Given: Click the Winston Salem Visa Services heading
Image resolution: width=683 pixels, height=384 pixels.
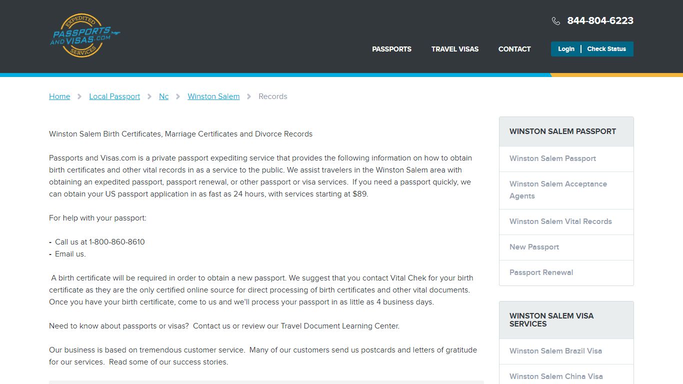Looking at the screenshot, I should click(x=551, y=320).
